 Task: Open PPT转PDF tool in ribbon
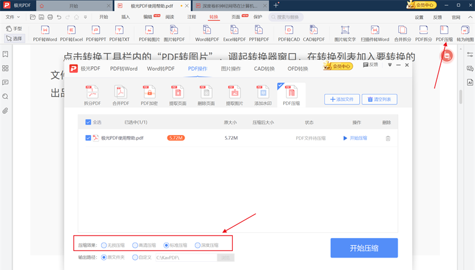[259, 34]
